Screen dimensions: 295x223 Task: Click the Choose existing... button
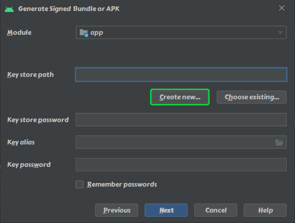[251, 97]
